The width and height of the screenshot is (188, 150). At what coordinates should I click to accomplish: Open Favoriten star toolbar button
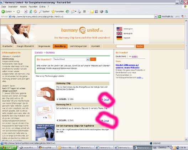click(x=58, y=11)
